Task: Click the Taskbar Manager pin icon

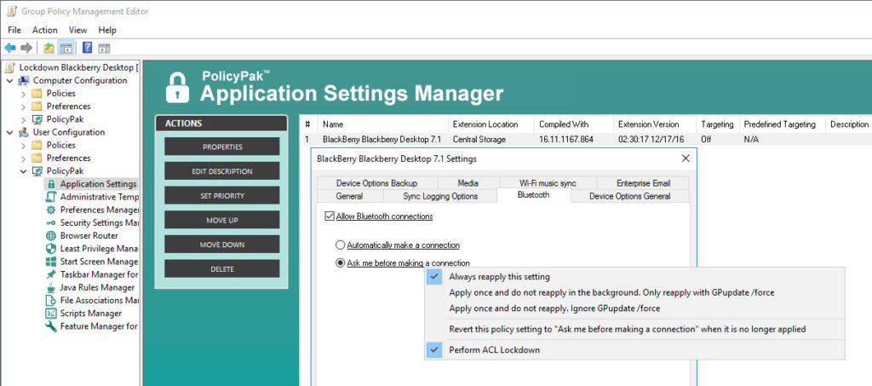Action: click(51, 274)
